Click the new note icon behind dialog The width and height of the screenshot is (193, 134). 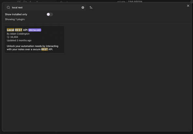tap(19, 2)
